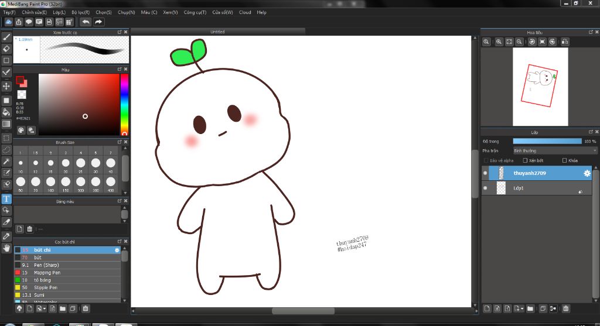Select the Gradient tool
600x326 pixels.
click(6, 124)
